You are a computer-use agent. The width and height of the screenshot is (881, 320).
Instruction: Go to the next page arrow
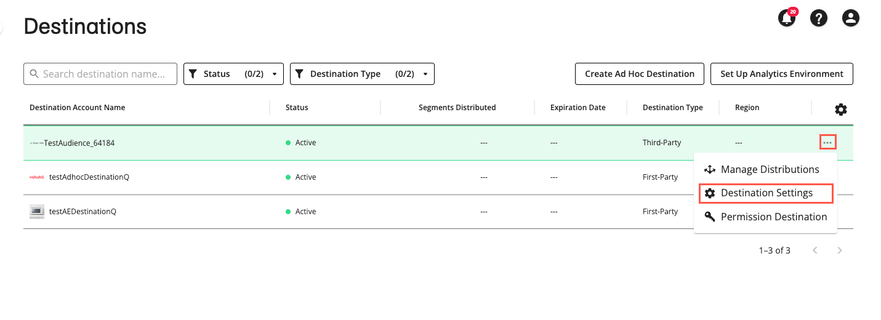[x=840, y=250]
